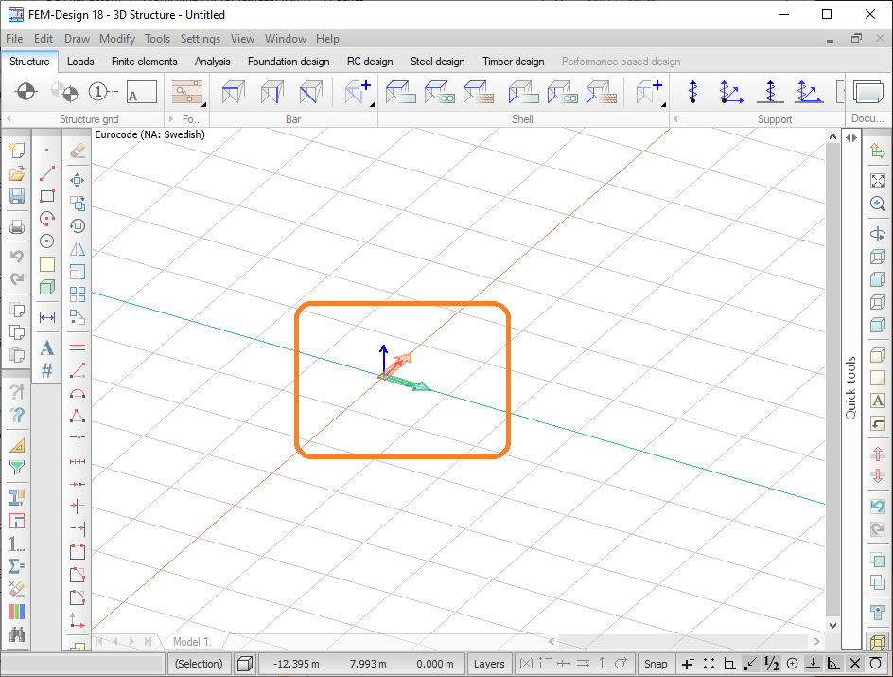The height and width of the screenshot is (677, 893).
Task: Open the RC design tab
Action: click(x=370, y=62)
